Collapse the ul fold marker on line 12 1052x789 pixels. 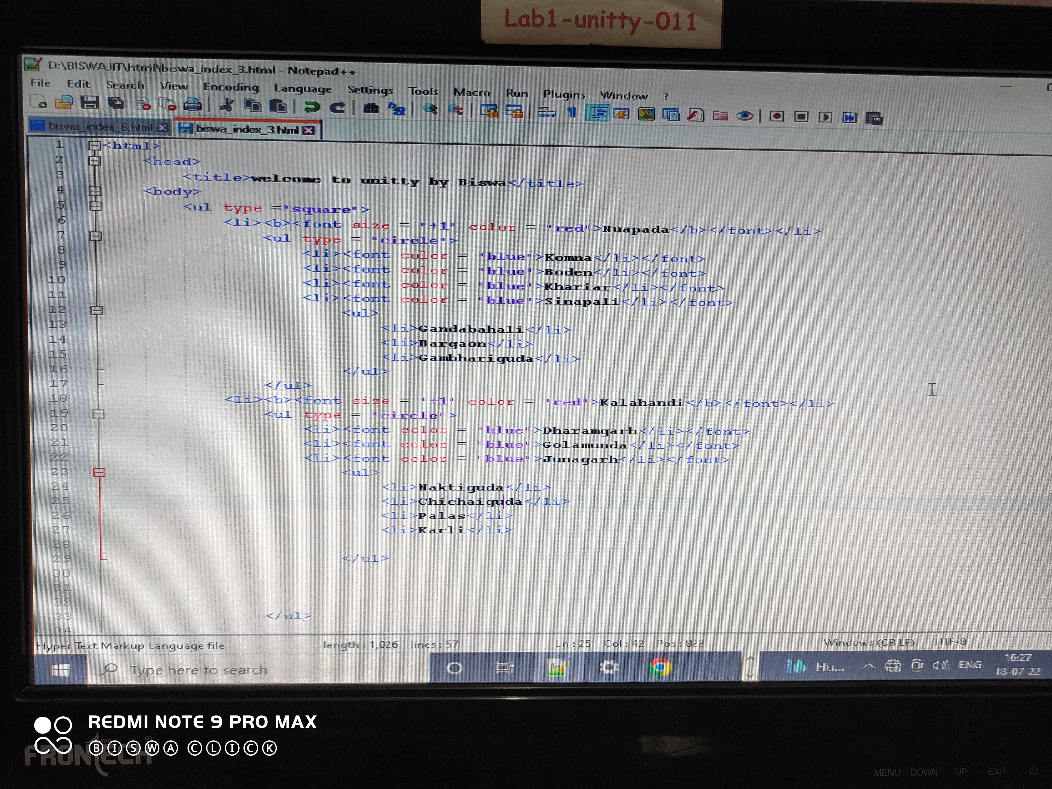coord(97,311)
